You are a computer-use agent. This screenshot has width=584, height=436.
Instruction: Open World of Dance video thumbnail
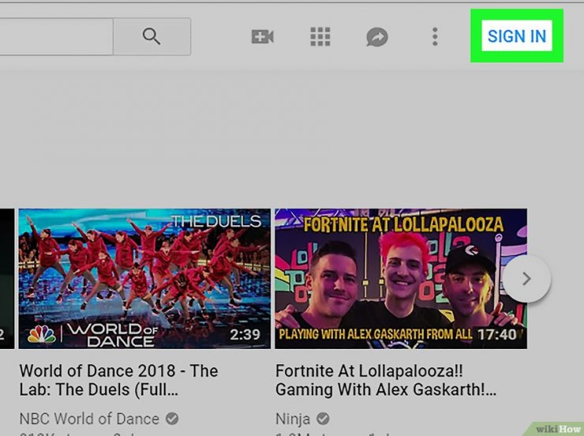[x=144, y=279]
